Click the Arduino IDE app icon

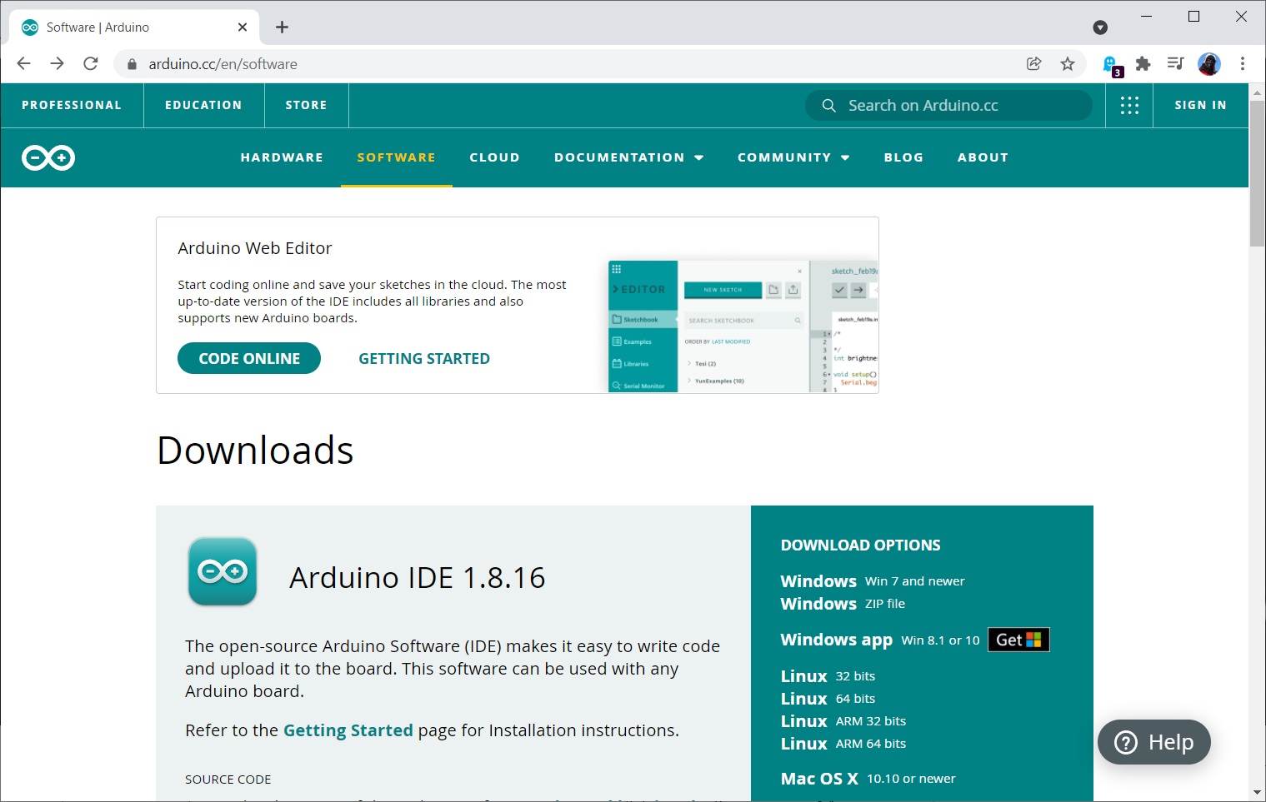point(223,571)
